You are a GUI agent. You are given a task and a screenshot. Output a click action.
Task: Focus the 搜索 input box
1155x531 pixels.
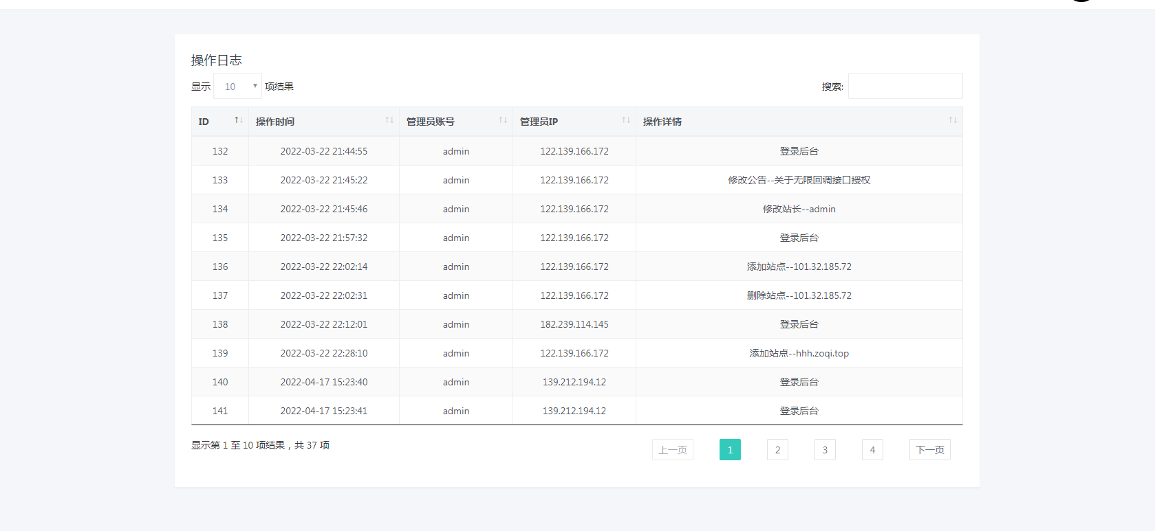click(x=905, y=87)
